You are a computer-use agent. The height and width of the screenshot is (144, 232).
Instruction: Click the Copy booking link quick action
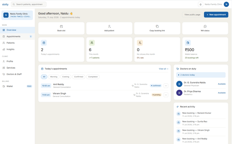(157, 28)
